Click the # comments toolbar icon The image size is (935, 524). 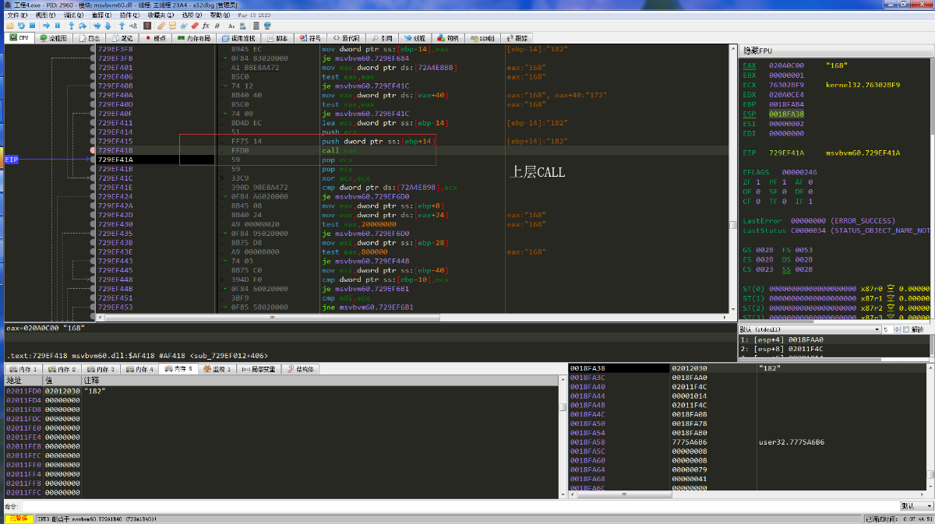[x=217, y=26]
